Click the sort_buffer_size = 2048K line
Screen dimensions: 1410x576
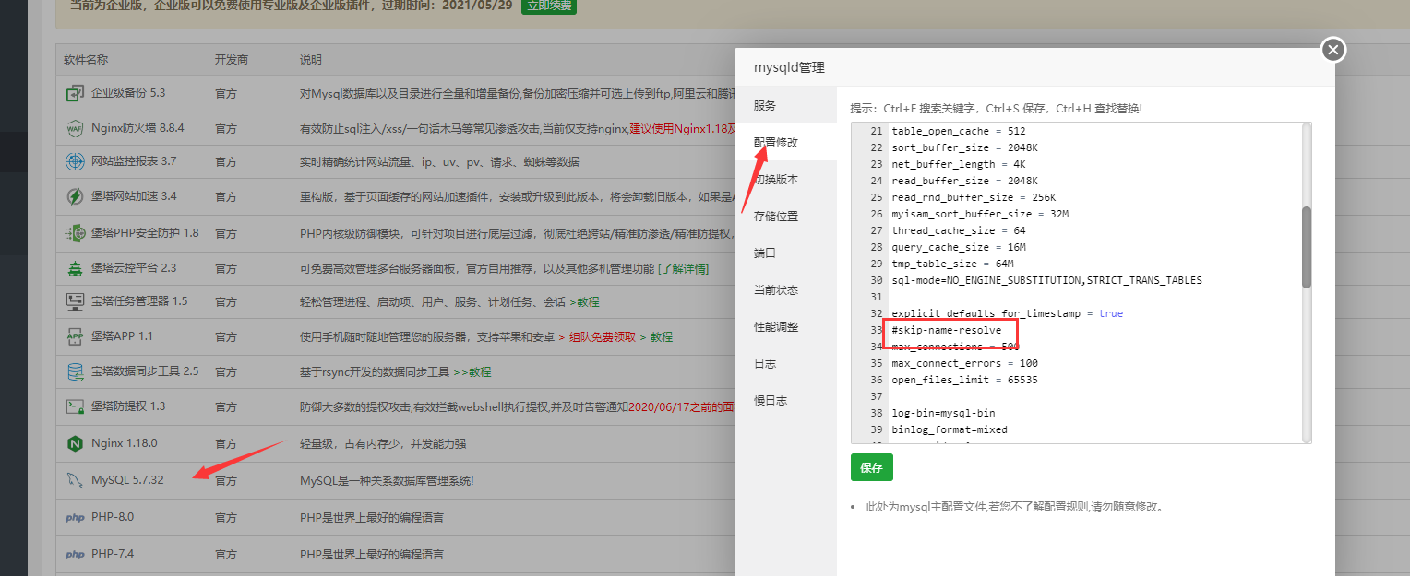click(x=964, y=147)
